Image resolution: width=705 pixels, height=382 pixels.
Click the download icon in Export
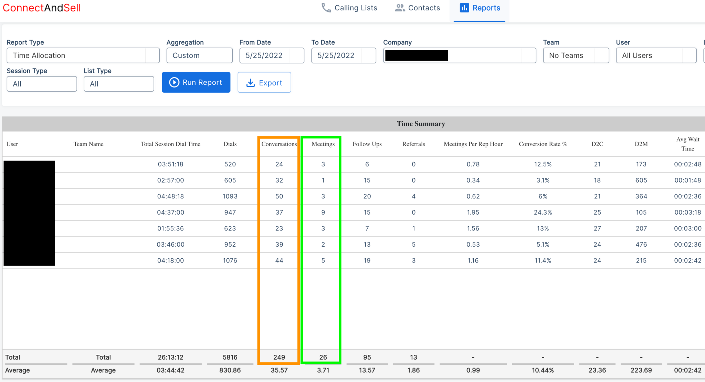coord(251,83)
